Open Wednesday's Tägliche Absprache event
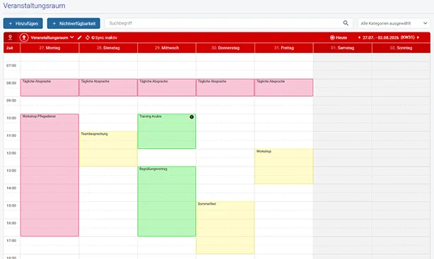Screen dimensions: 434x259 pyautogui.click(x=167, y=88)
